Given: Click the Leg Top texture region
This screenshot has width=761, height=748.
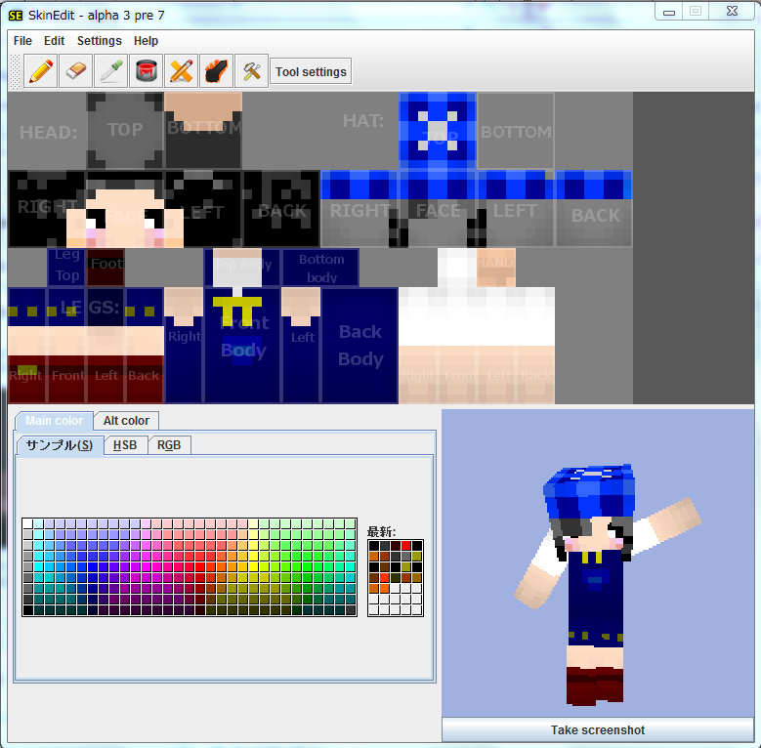Looking at the screenshot, I should [x=66, y=268].
